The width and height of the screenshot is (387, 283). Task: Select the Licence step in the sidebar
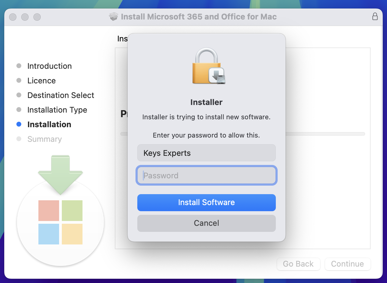tap(42, 81)
